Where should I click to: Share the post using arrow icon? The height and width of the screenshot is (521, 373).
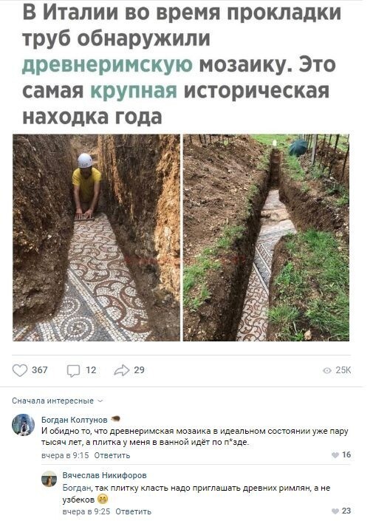[x=122, y=370]
